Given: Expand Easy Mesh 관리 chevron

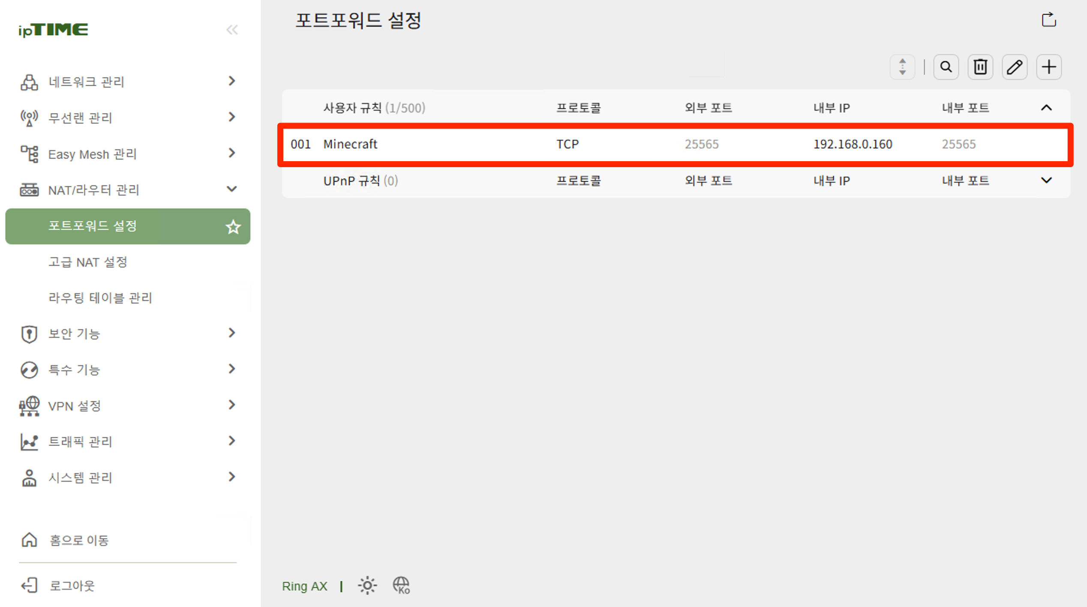Looking at the screenshot, I should (x=232, y=153).
